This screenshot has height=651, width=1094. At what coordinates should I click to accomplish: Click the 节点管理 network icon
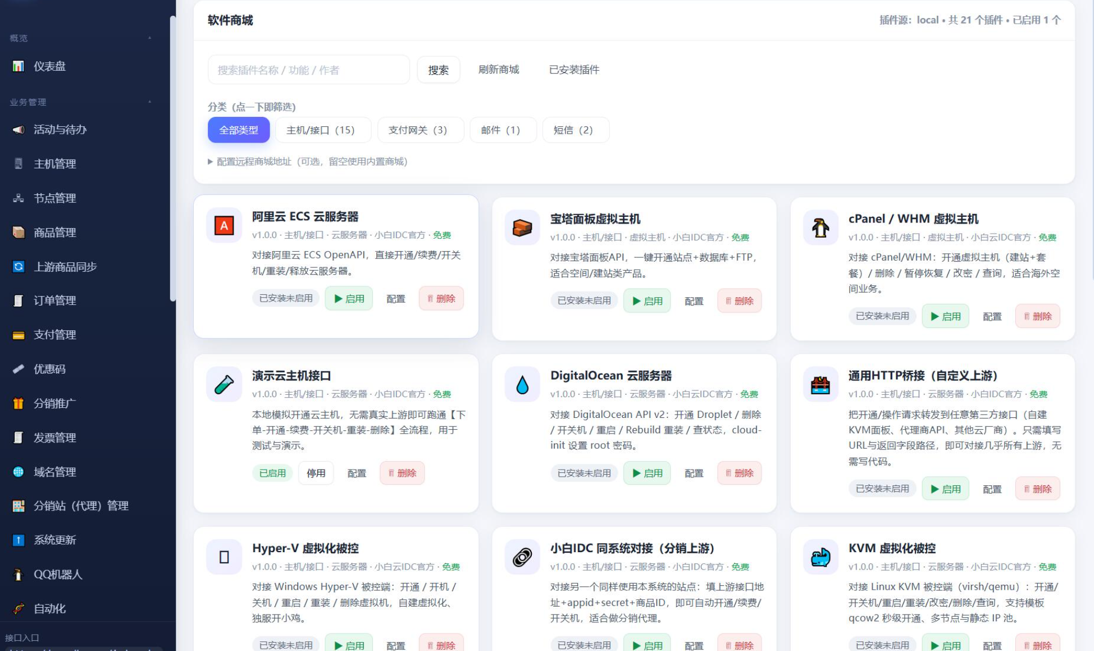pos(19,198)
